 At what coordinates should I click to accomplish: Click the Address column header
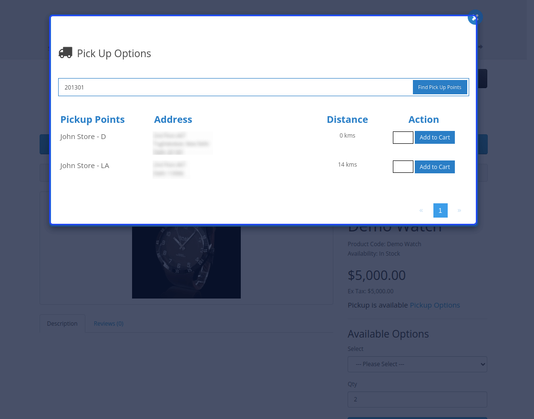click(x=173, y=120)
